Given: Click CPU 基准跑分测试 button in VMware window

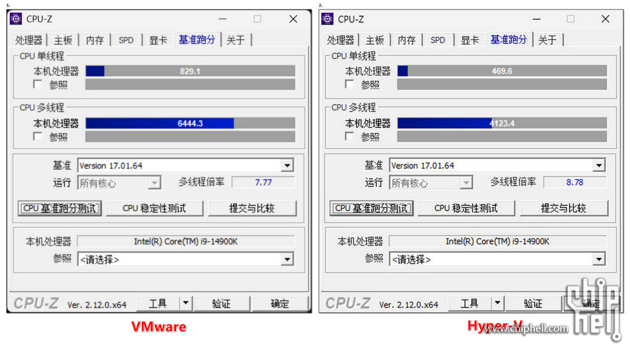Looking at the screenshot, I should click(59, 208).
